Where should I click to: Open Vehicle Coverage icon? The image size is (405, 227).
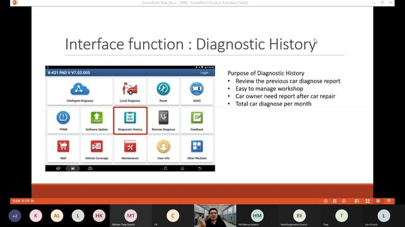(x=97, y=146)
